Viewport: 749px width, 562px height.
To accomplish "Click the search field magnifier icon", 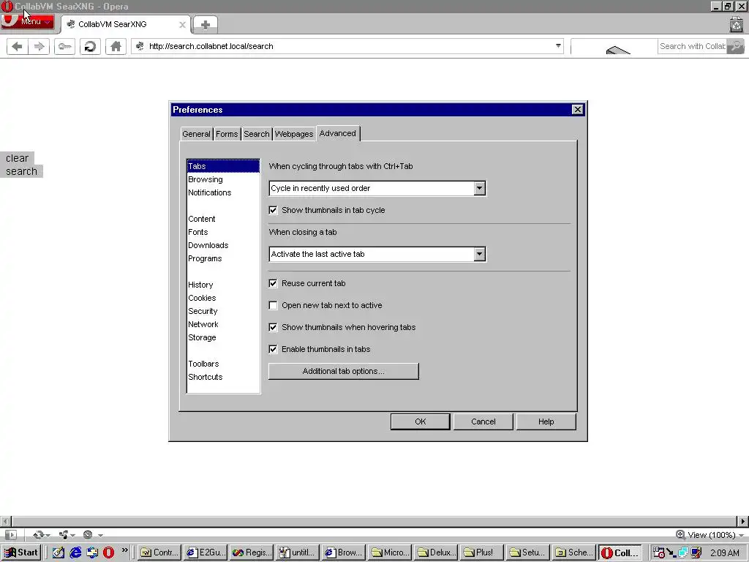I will [x=736, y=46].
